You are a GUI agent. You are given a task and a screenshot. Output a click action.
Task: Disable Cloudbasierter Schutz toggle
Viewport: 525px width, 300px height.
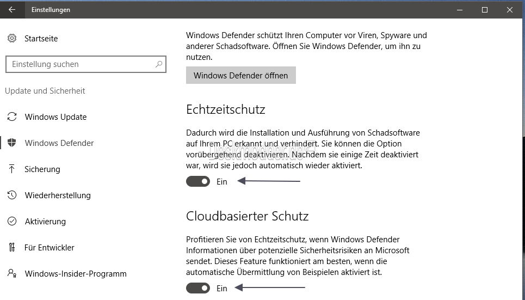(198, 288)
